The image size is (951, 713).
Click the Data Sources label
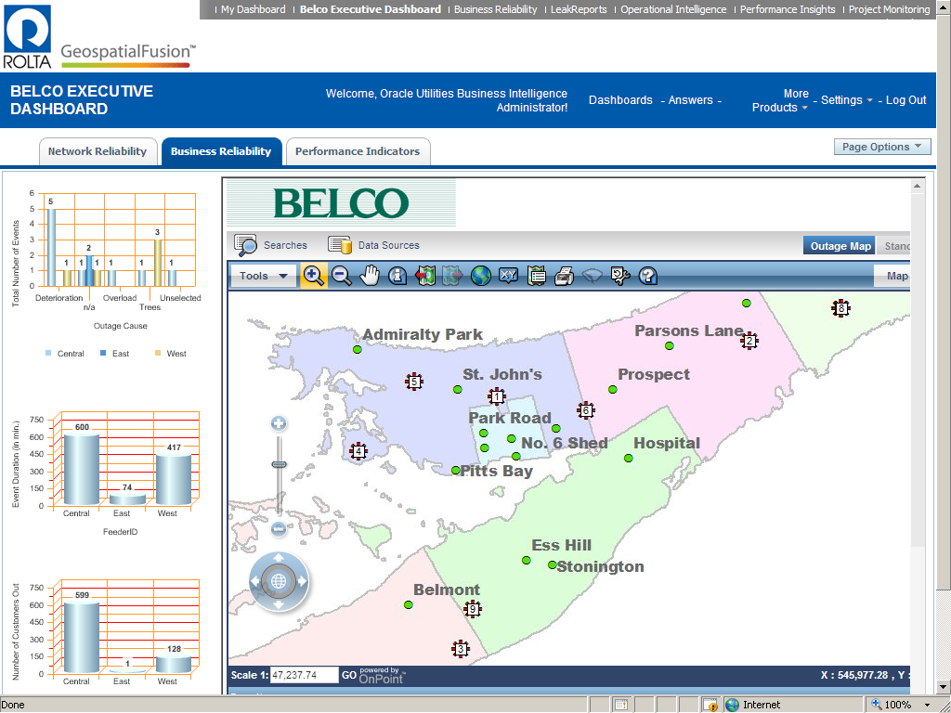(389, 245)
